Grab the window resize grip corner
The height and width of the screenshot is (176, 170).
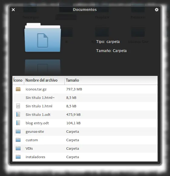click(x=161, y=165)
